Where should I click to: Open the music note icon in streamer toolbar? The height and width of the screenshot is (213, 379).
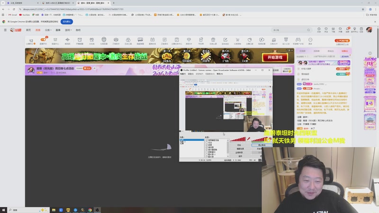164,40
